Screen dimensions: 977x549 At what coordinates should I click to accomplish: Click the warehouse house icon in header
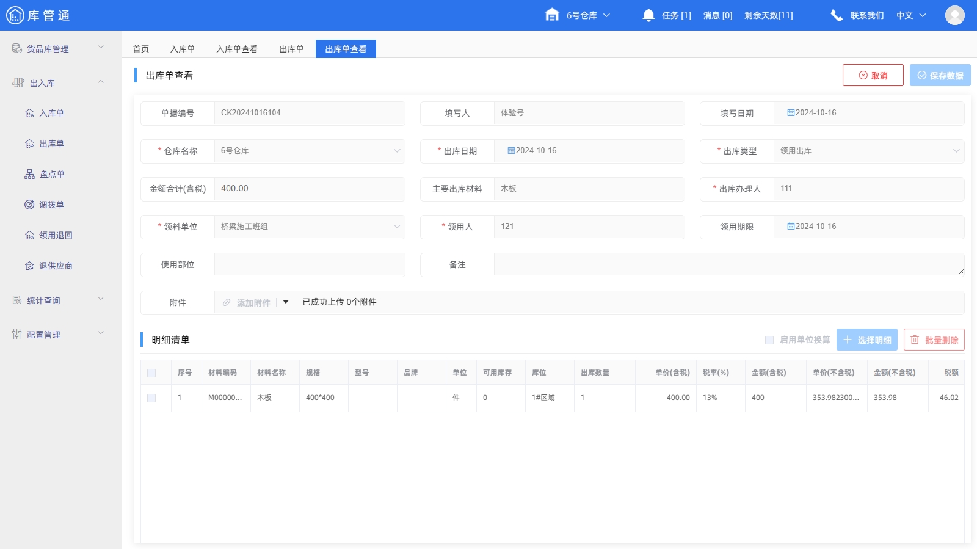[x=552, y=15]
